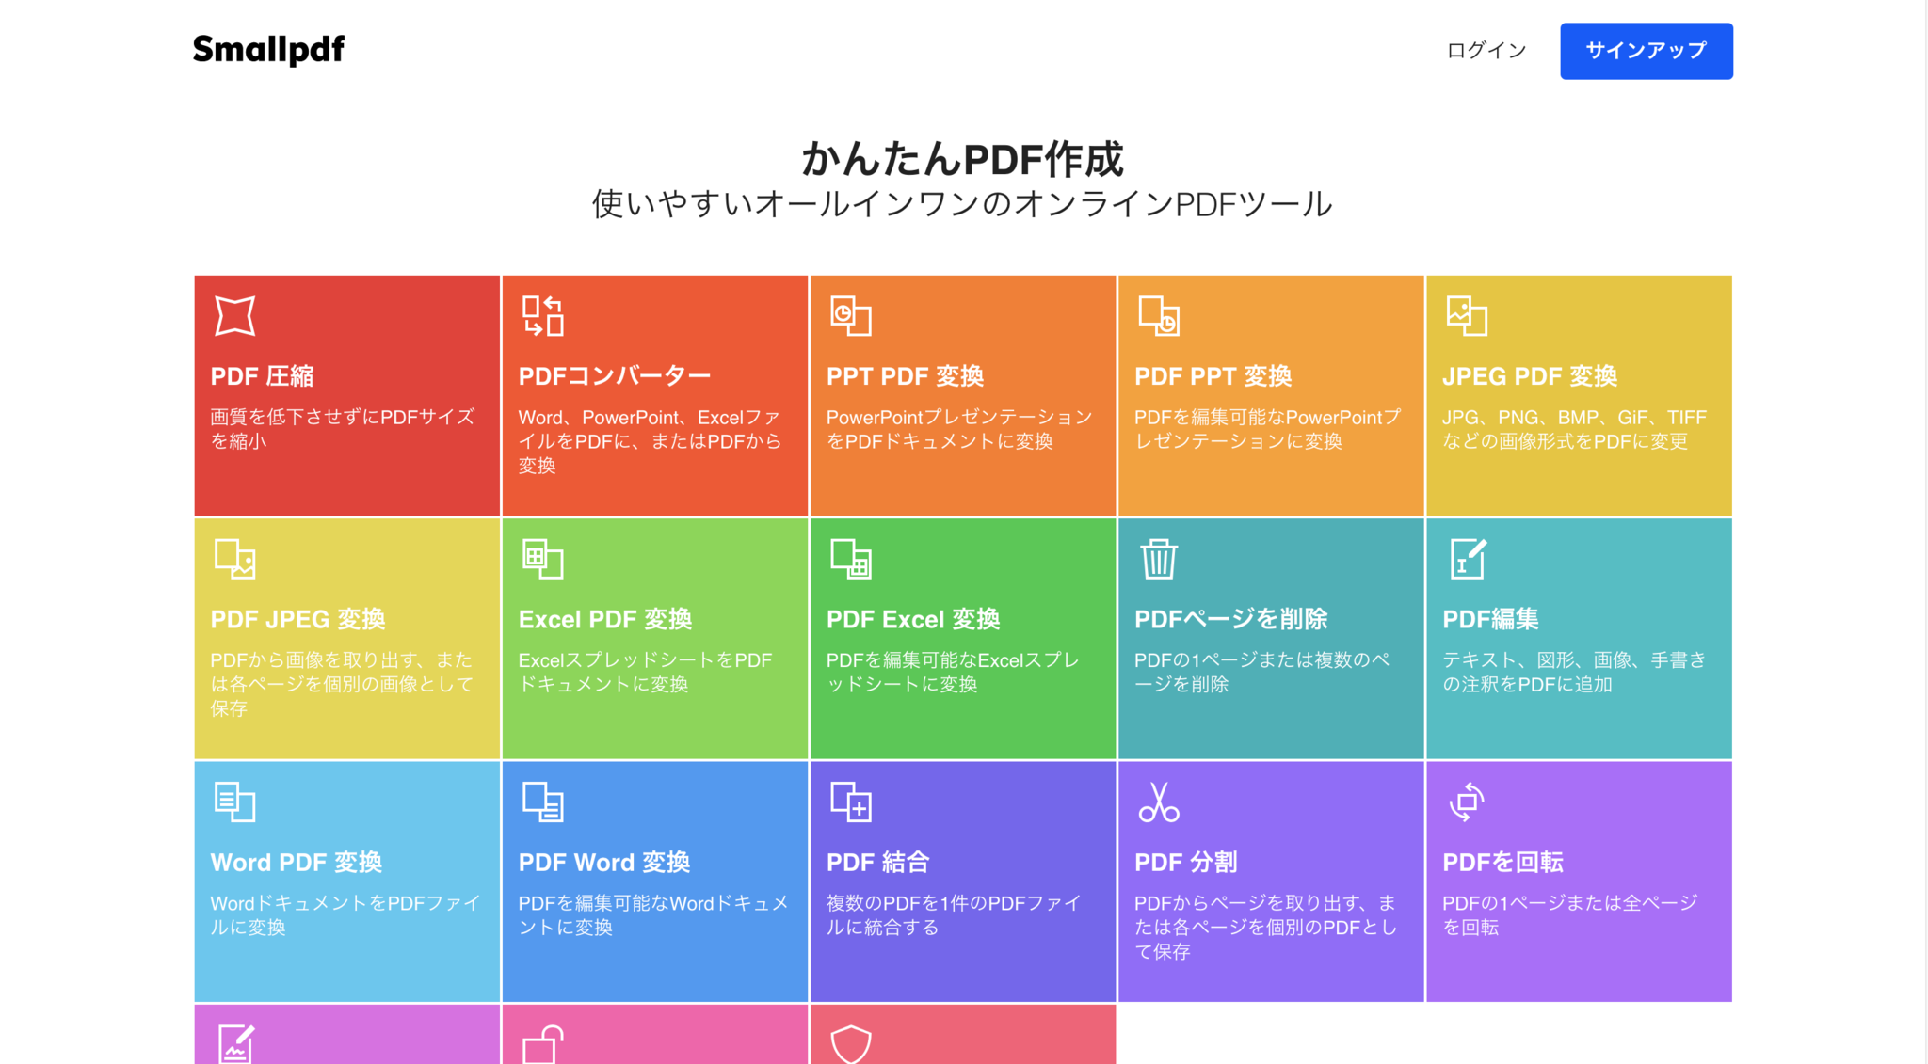Open the PDF Word 変換 title

tap(603, 862)
